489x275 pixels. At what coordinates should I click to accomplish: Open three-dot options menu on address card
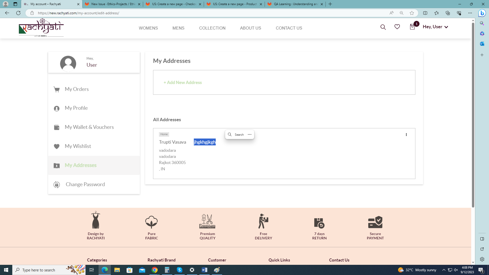(x=406, y=134)
